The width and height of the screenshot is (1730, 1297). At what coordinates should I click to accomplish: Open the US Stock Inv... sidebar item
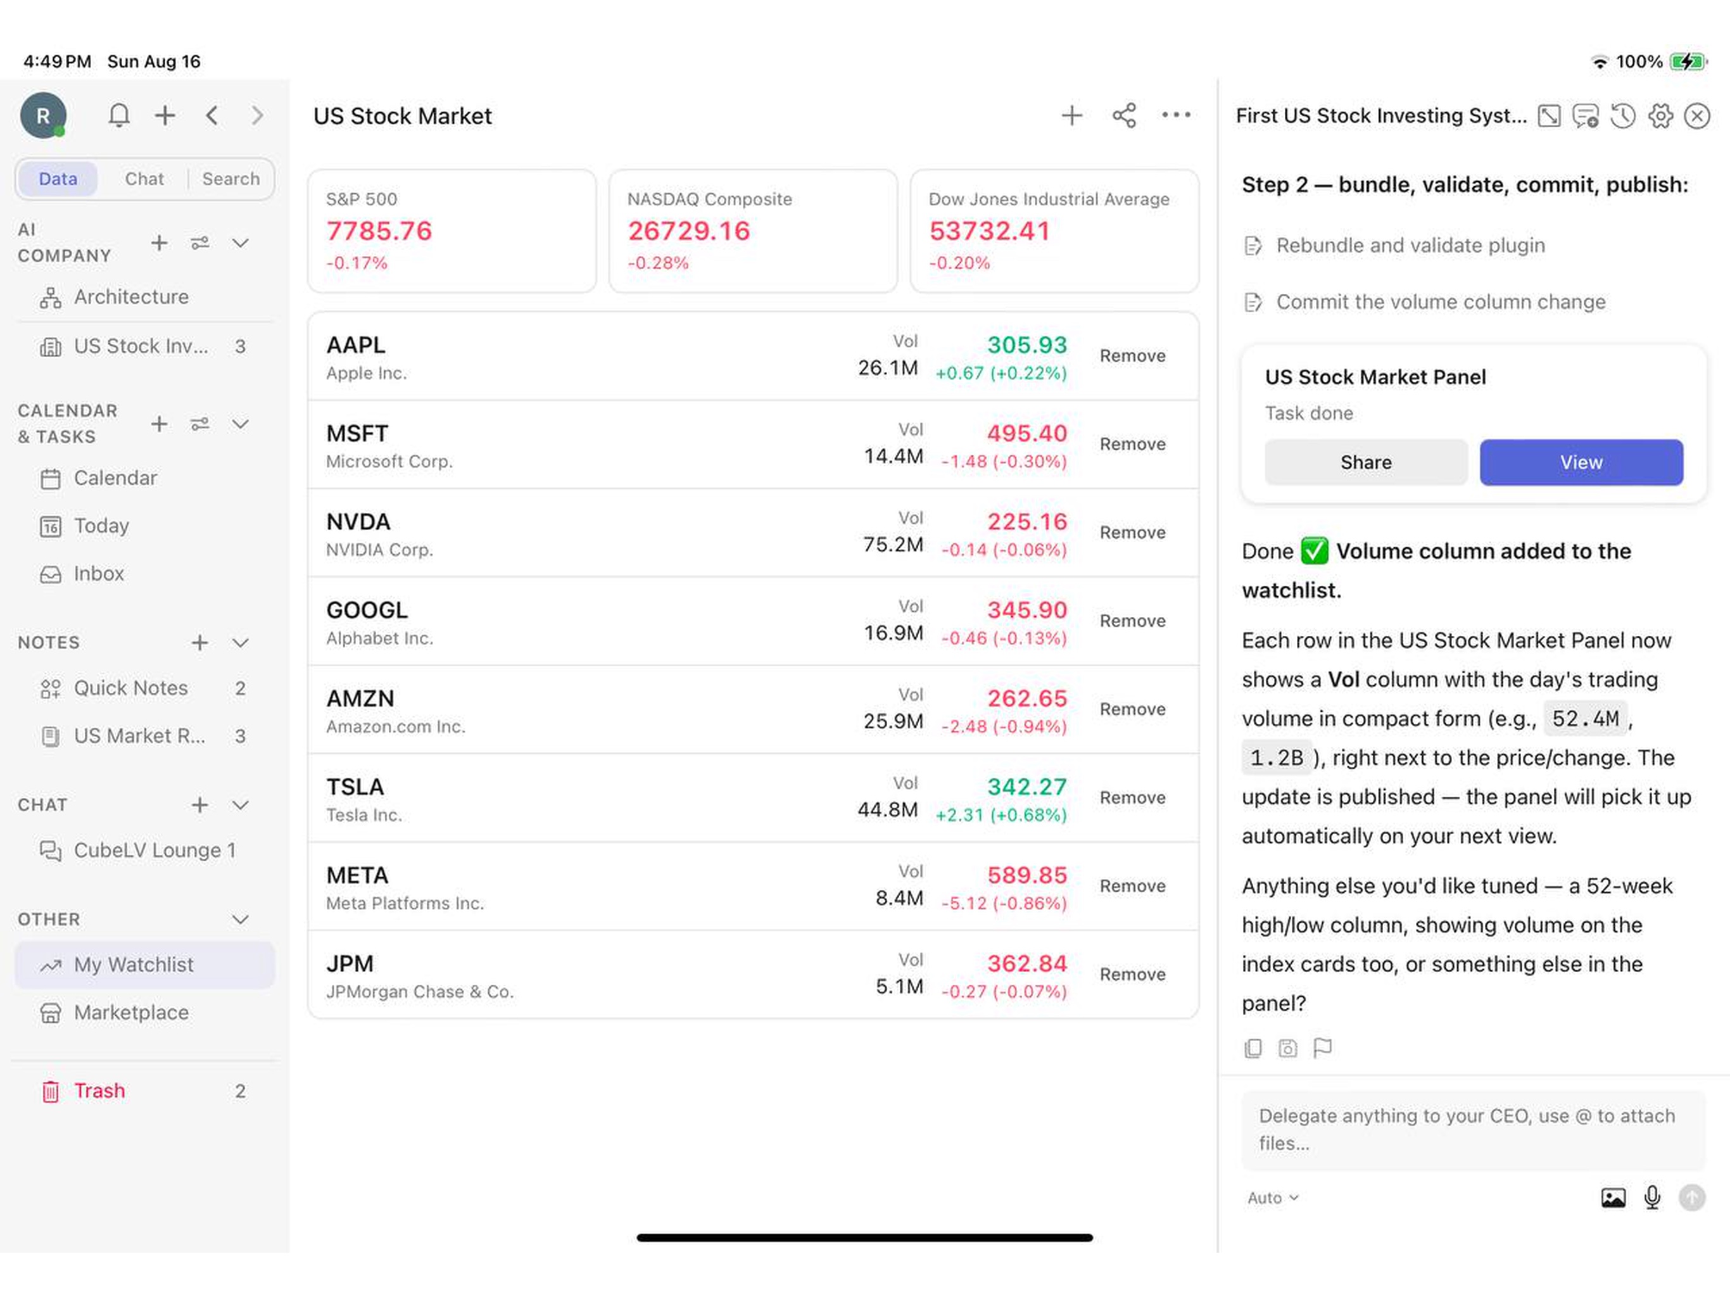[144, 346]
